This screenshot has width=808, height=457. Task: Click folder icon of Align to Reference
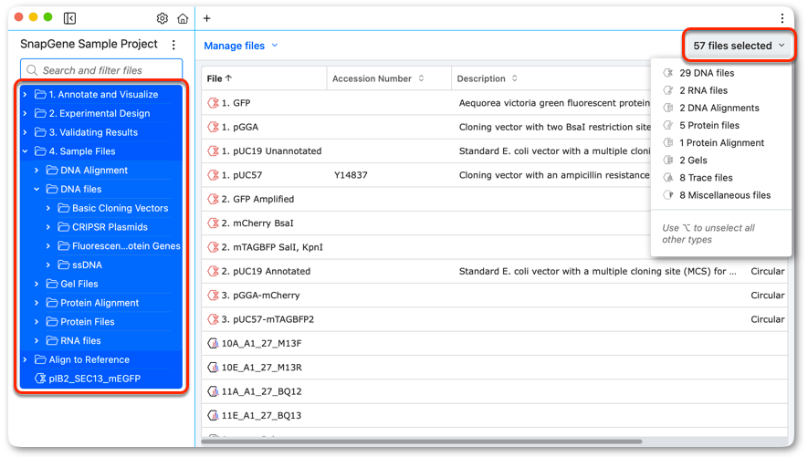pyautogui.click(x=40, y=359)
